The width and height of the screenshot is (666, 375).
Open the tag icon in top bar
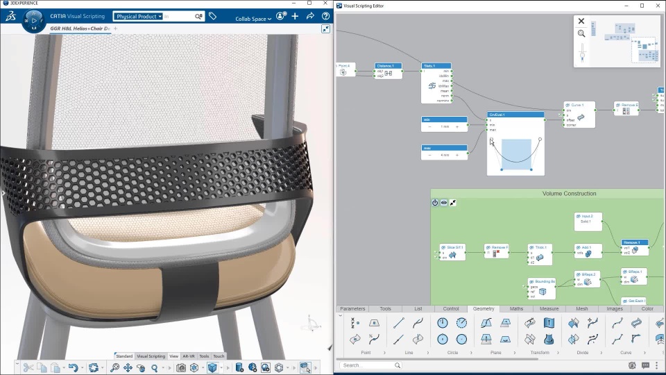coord(213,16)
